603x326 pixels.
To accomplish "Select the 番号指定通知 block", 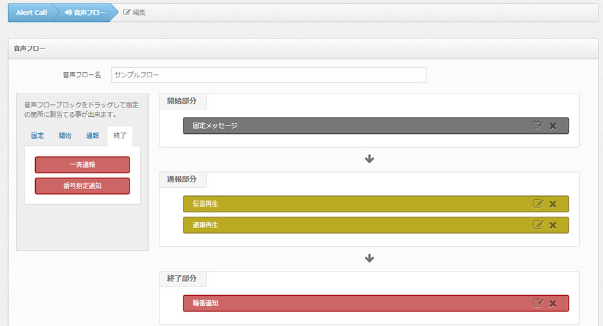I will point(82,186).
